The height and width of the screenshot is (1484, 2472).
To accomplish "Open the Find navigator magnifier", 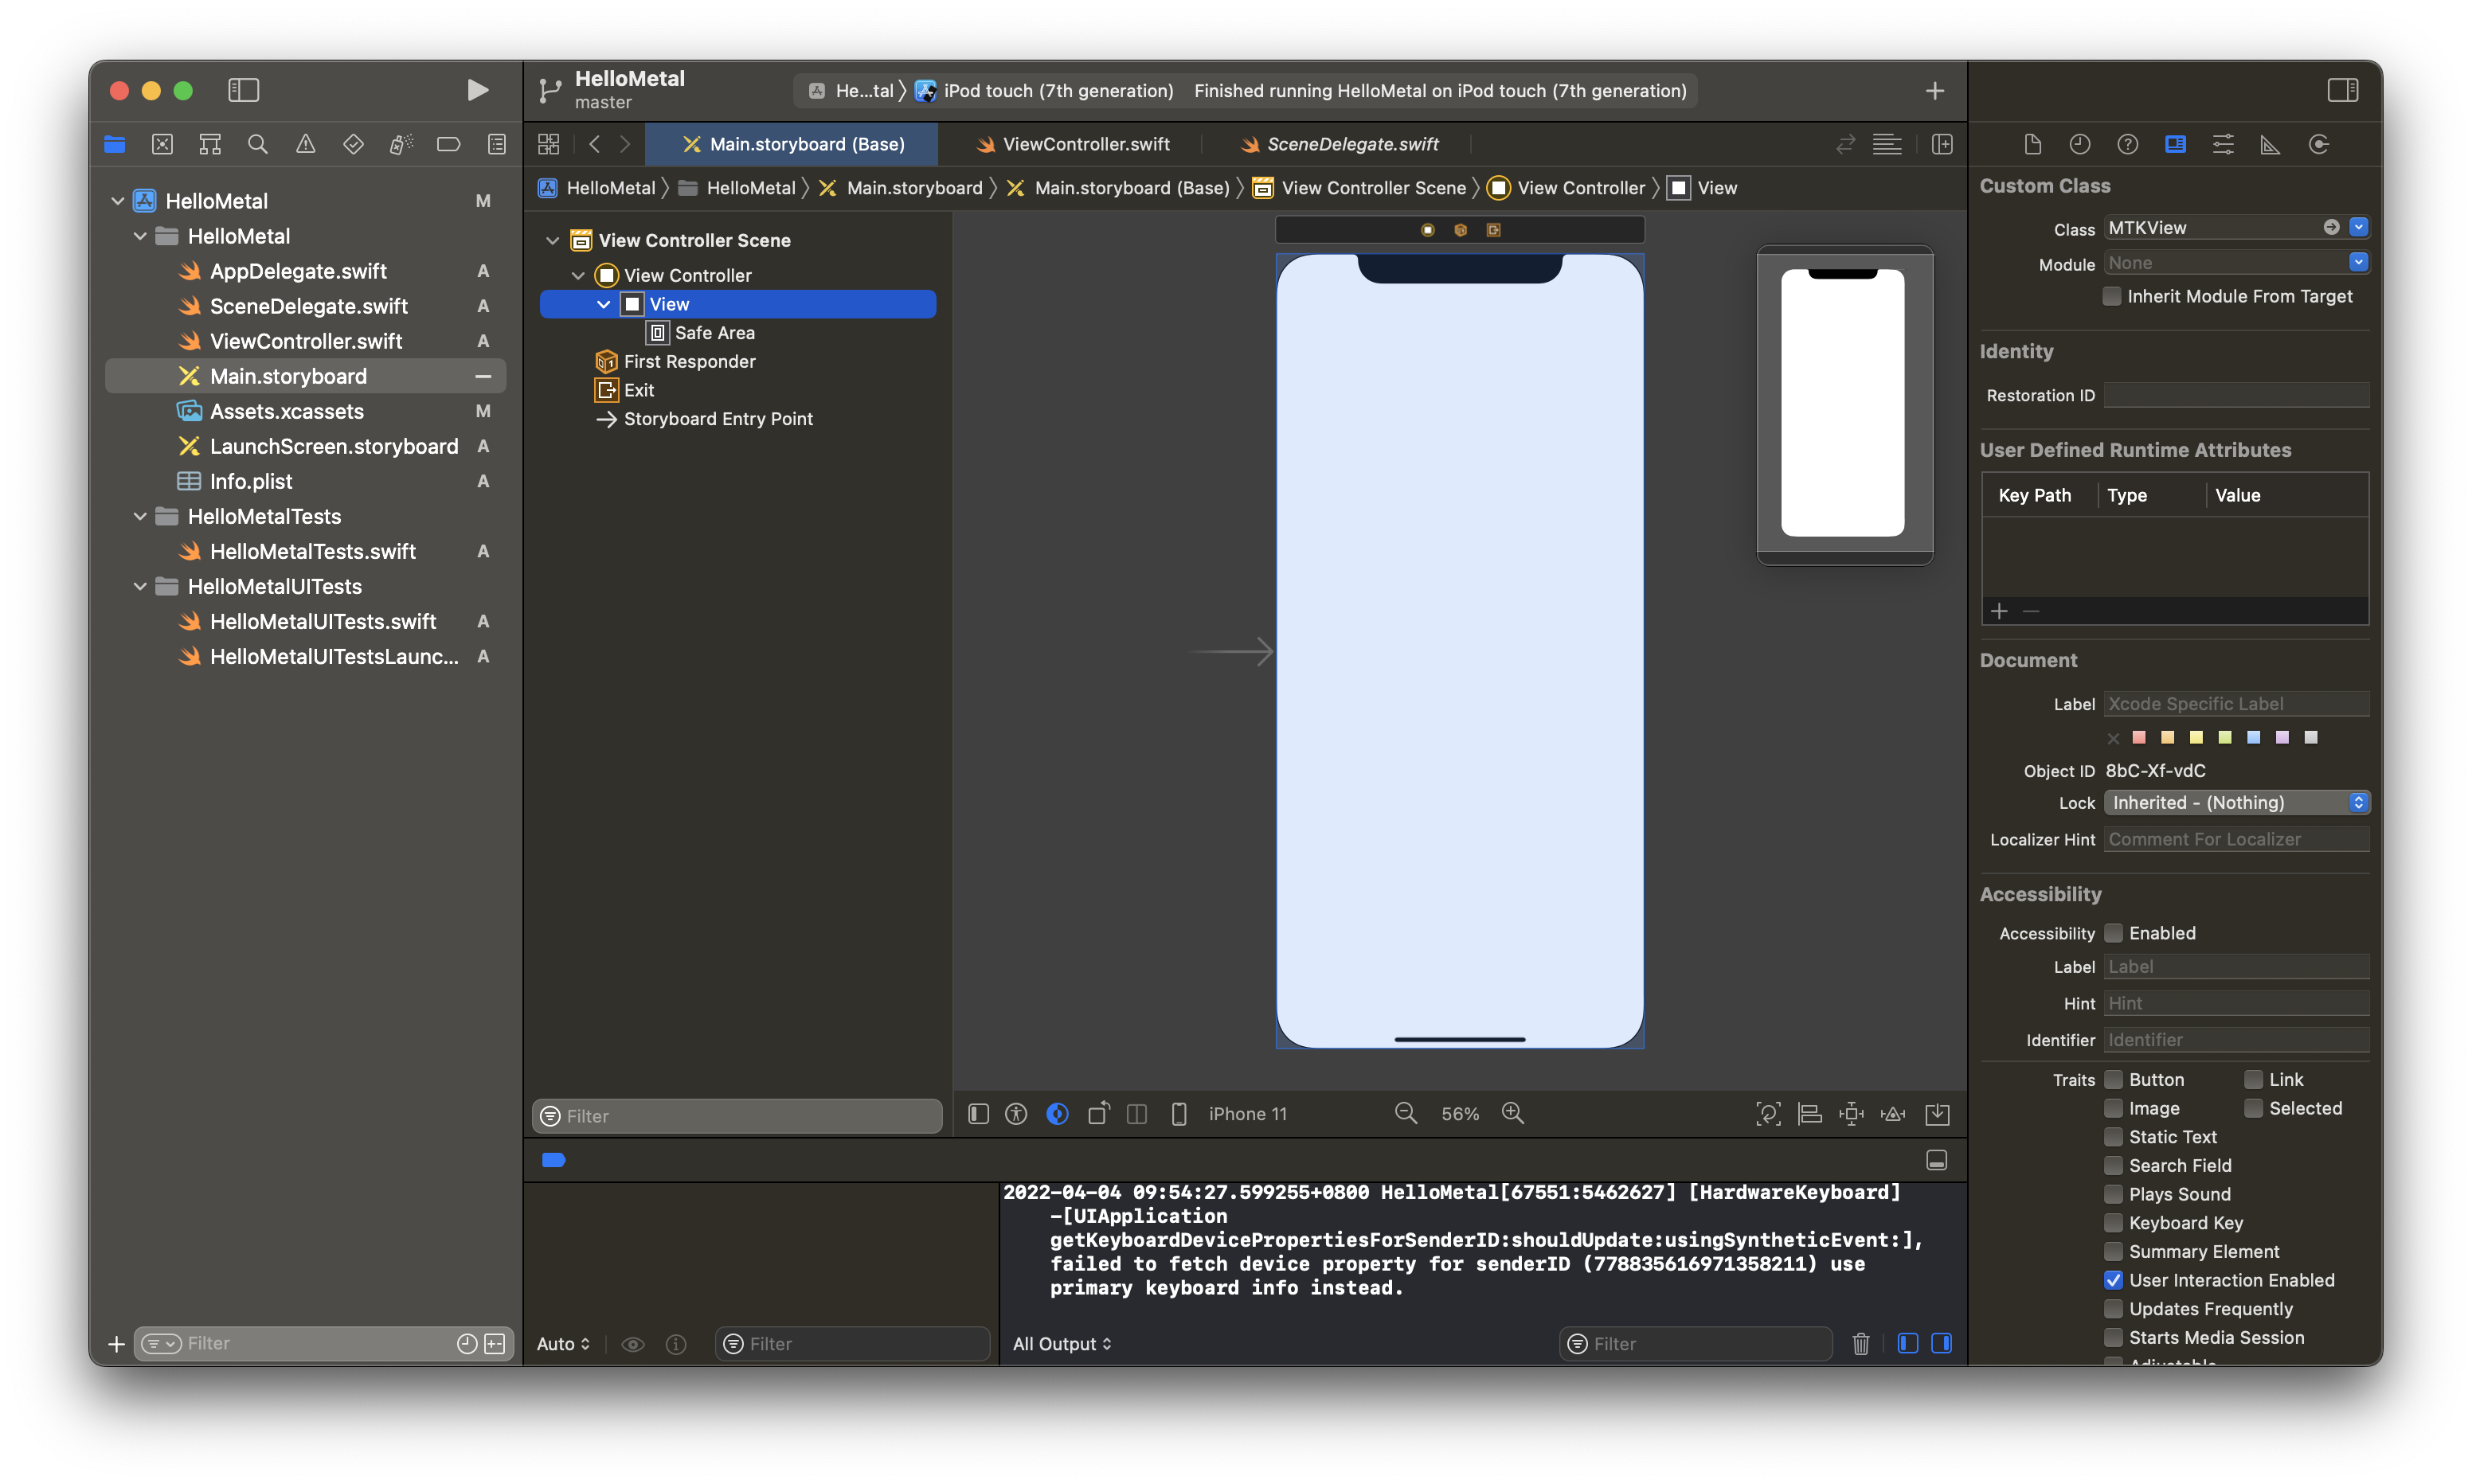I will 257,145.
